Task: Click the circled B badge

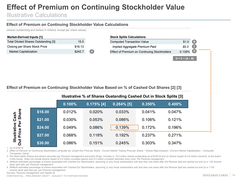Action: click(195, 42)
